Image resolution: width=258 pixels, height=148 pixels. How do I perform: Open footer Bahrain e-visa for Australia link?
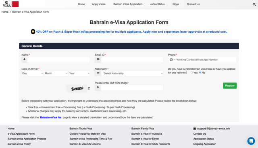click(147, 133)
